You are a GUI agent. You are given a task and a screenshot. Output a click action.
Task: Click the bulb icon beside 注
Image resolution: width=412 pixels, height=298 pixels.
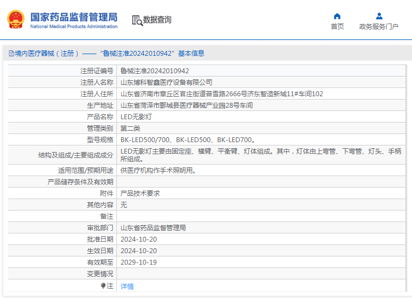click(x=103, y=285)
